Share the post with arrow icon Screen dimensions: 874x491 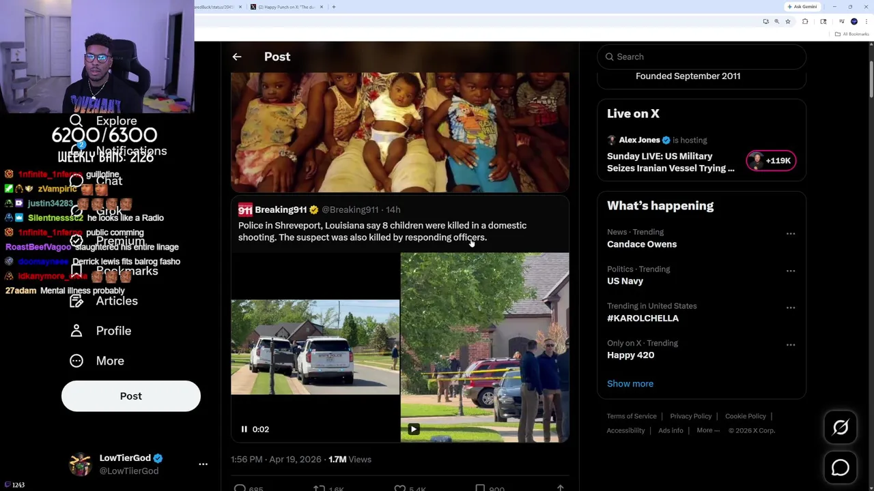tap(560, 488)
